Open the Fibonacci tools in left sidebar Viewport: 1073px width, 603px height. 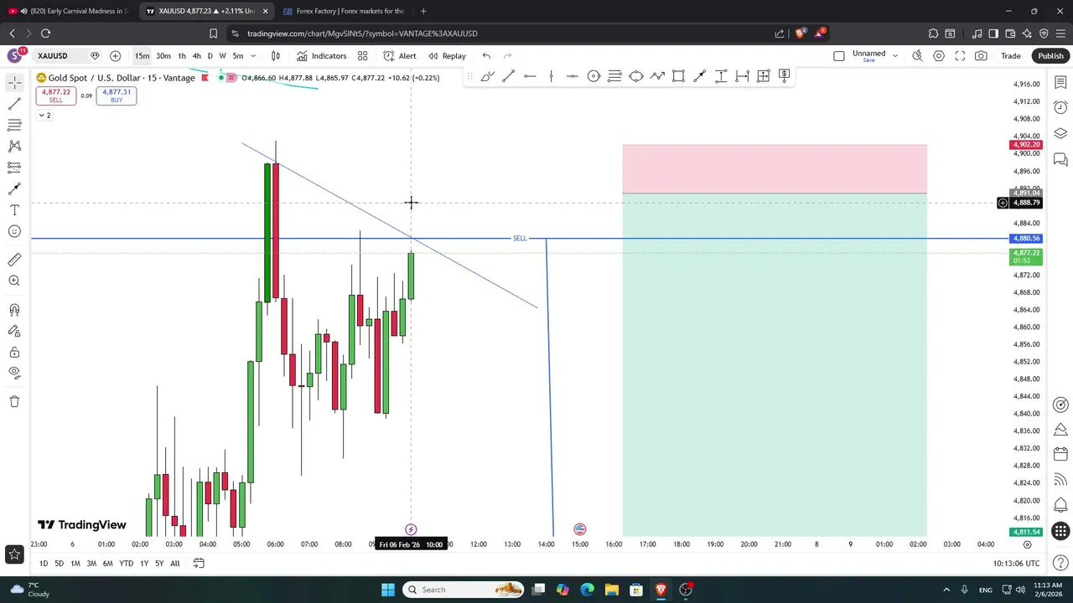coord(14,125)
